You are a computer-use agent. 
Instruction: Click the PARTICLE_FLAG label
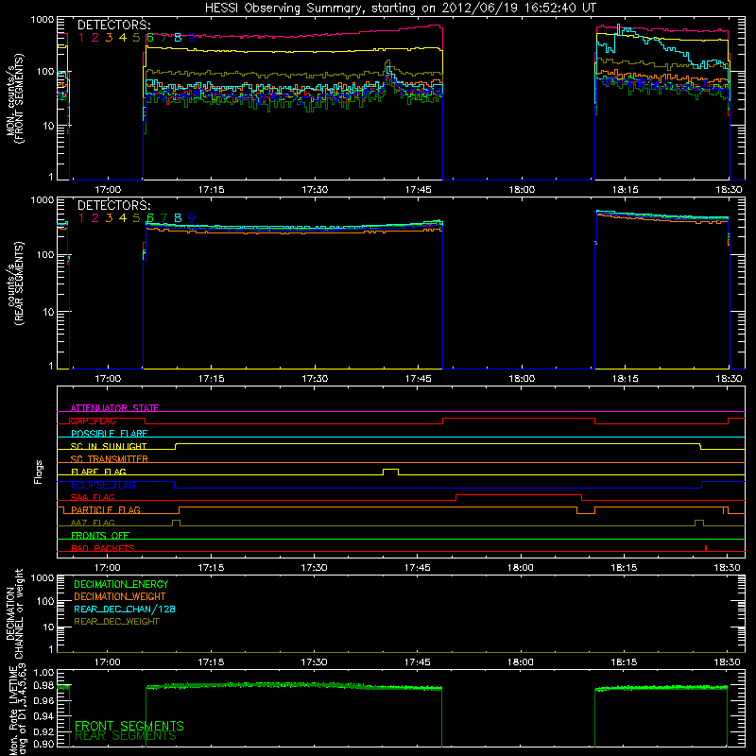pos(106,510)
